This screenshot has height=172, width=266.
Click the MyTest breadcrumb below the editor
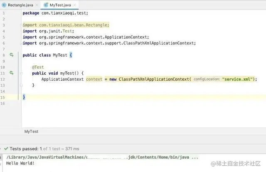pyautogui.click(x=31, y=131)
